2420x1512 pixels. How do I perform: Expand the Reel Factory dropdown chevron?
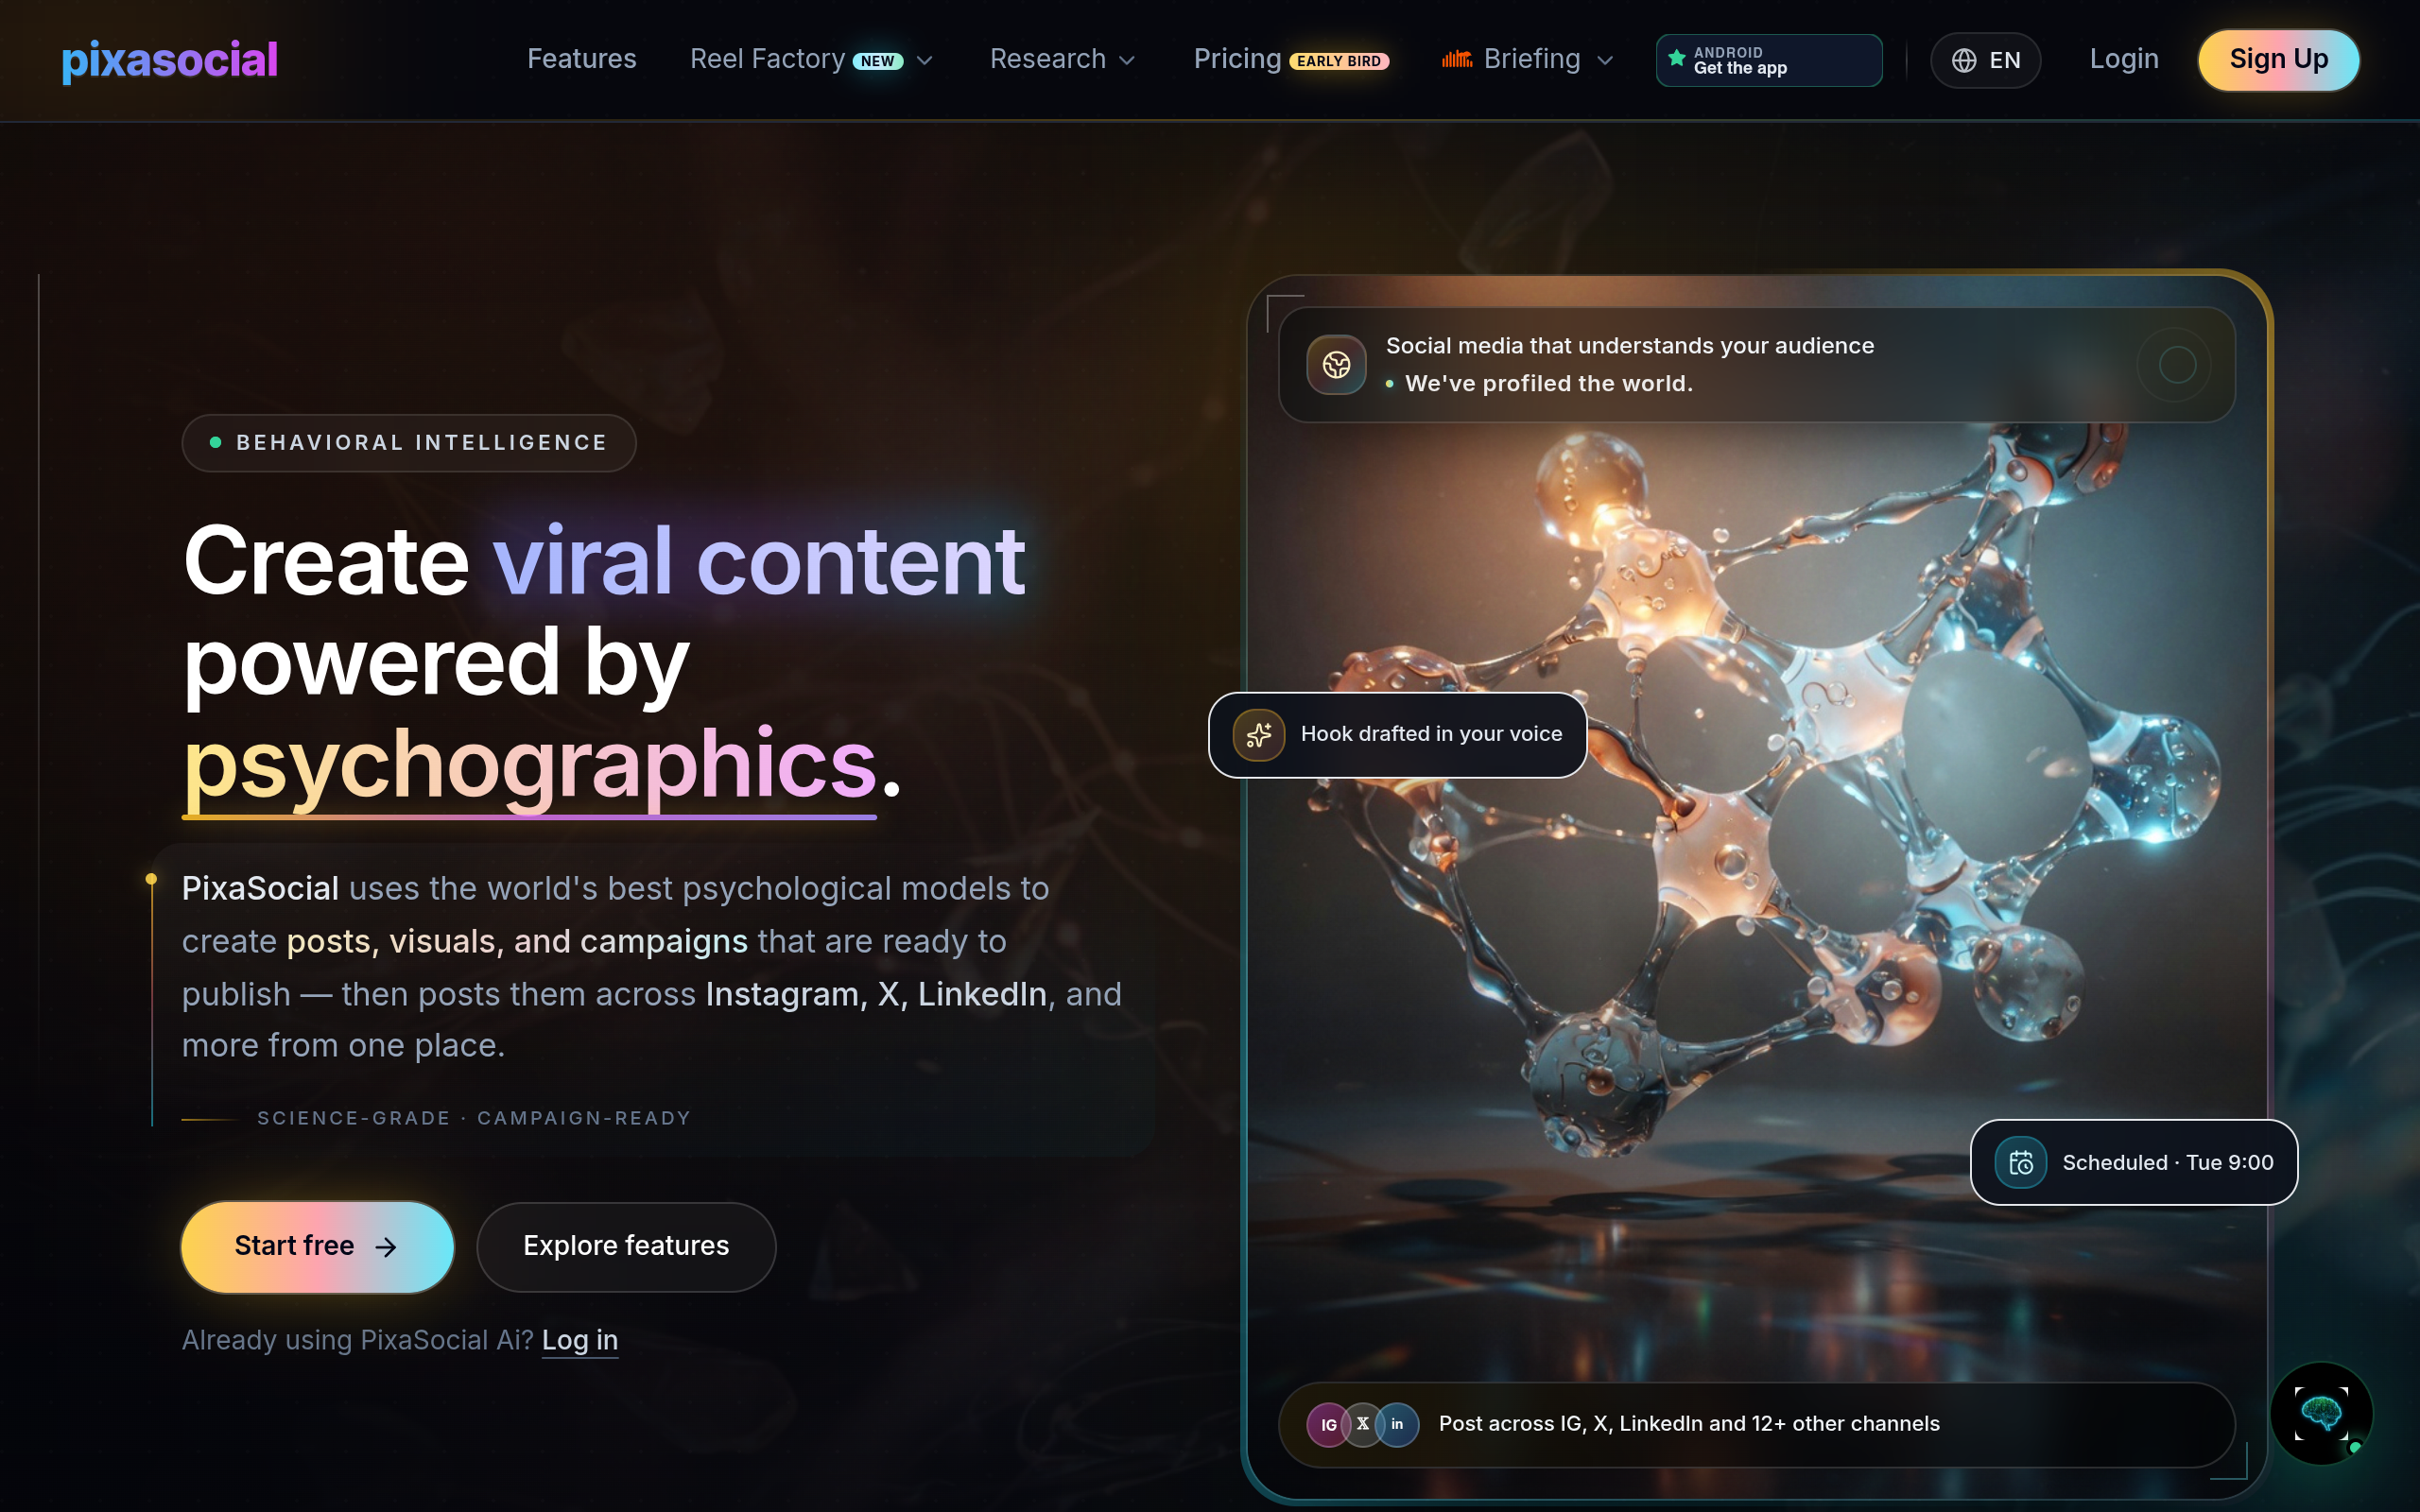click(925, 61)
